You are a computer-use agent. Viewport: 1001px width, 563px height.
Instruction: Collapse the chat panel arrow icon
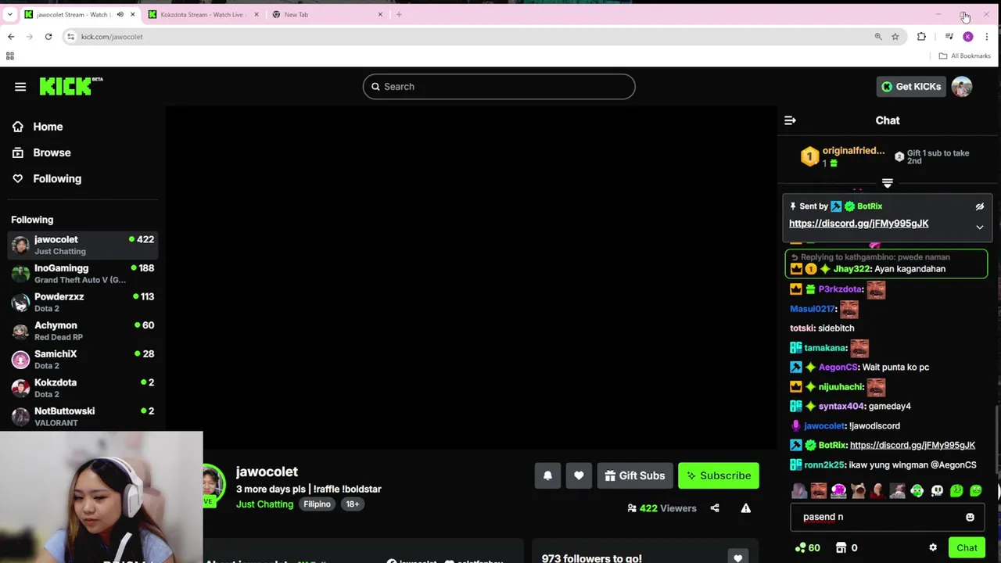[790, 120]
